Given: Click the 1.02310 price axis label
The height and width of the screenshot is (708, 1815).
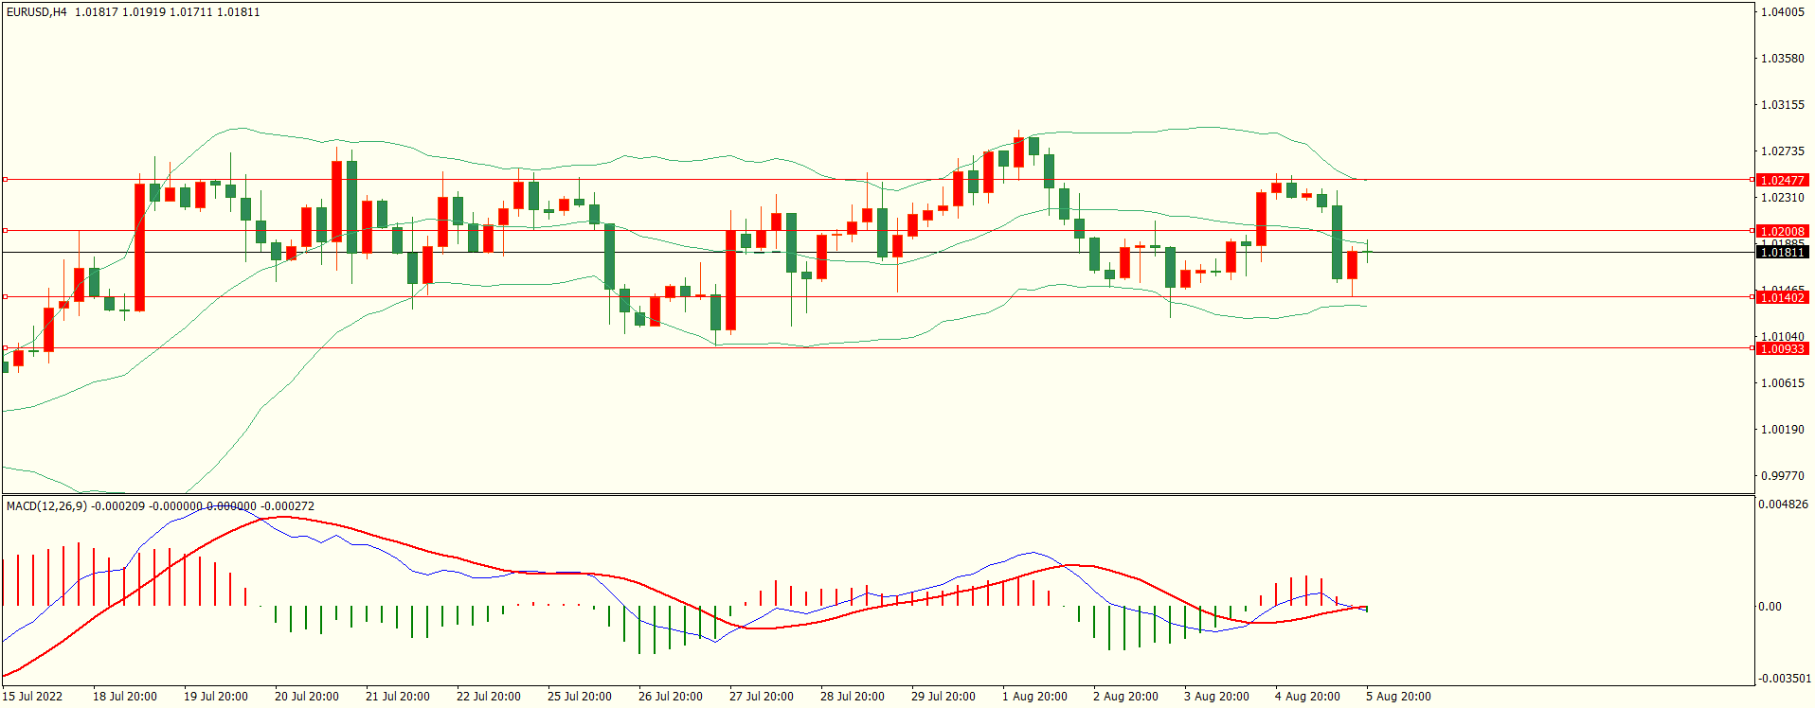Looking at the screenshot, I should pos(1782,198).
